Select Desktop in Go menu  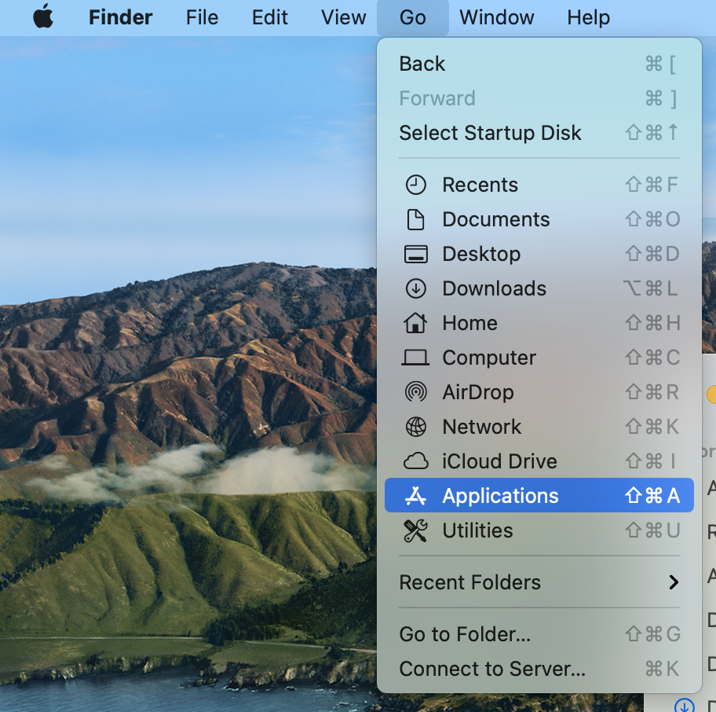[539, 254]
